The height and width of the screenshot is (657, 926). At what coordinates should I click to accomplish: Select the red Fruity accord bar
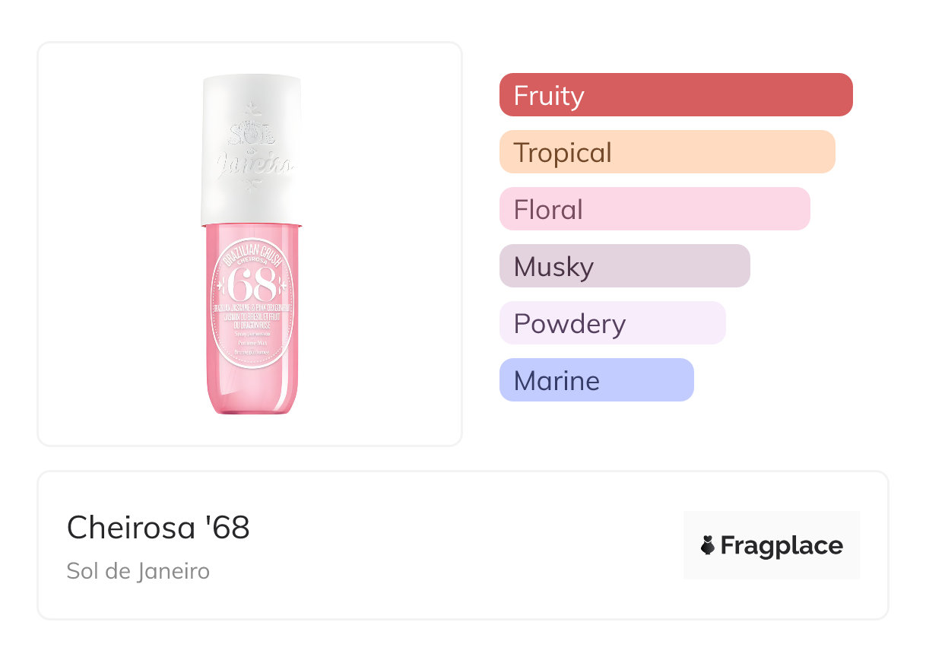pos(676,95)
